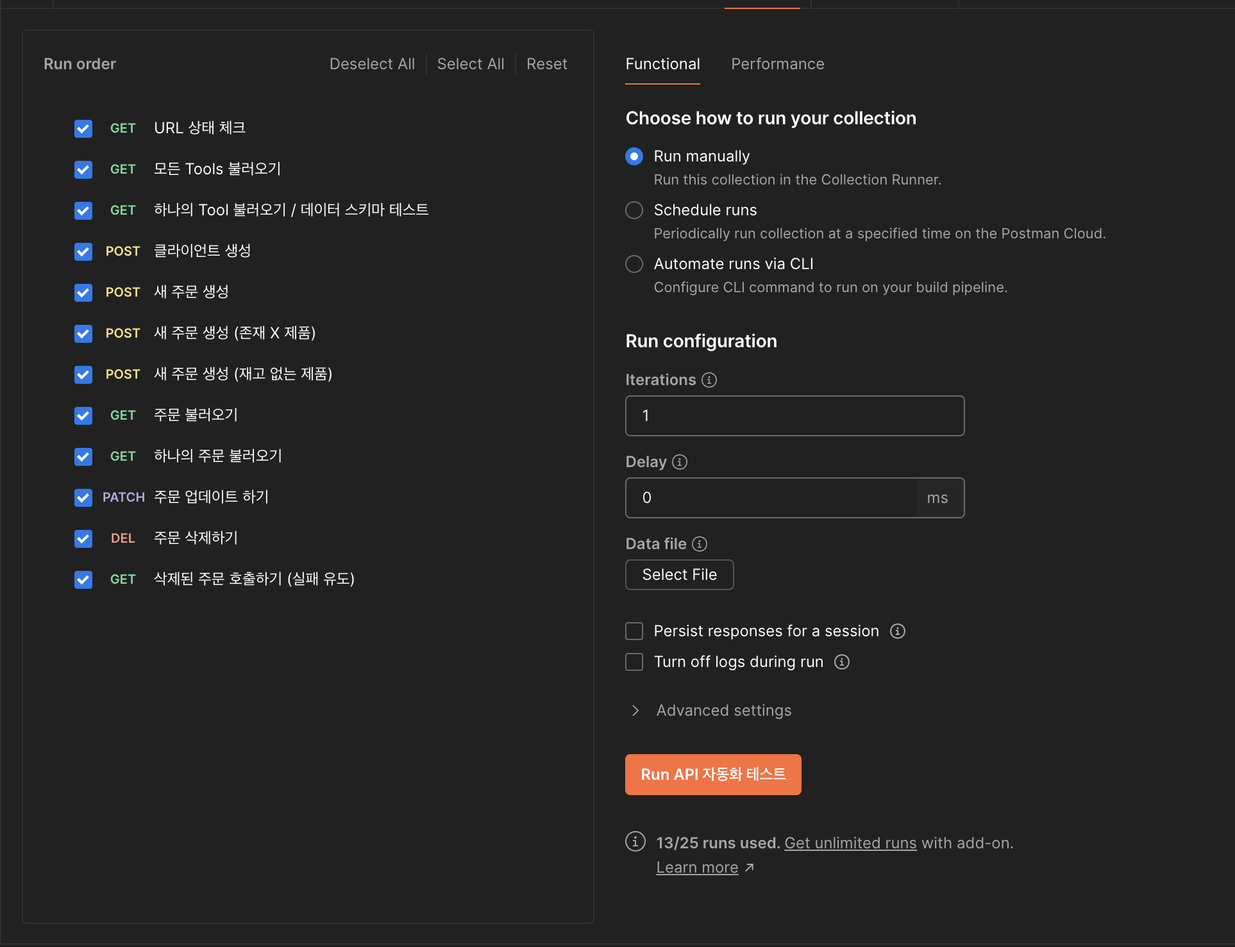The image size is (1235, 947).
Task: Click into the Iterations input field
Action: [x=794, y=416]
